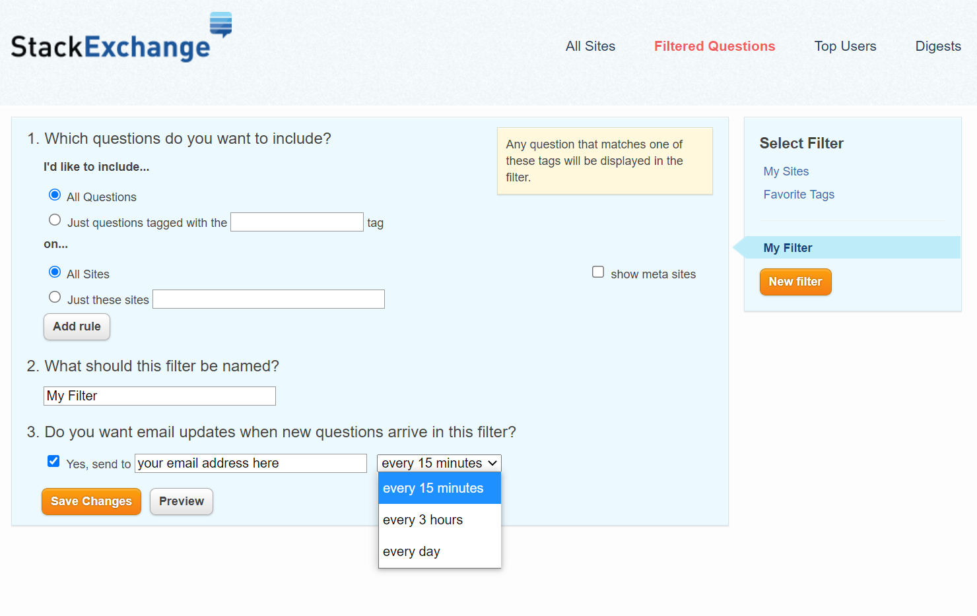Enable show meta sites checkbox
This screenshot has width=977, height=616.
pos(598,272)
